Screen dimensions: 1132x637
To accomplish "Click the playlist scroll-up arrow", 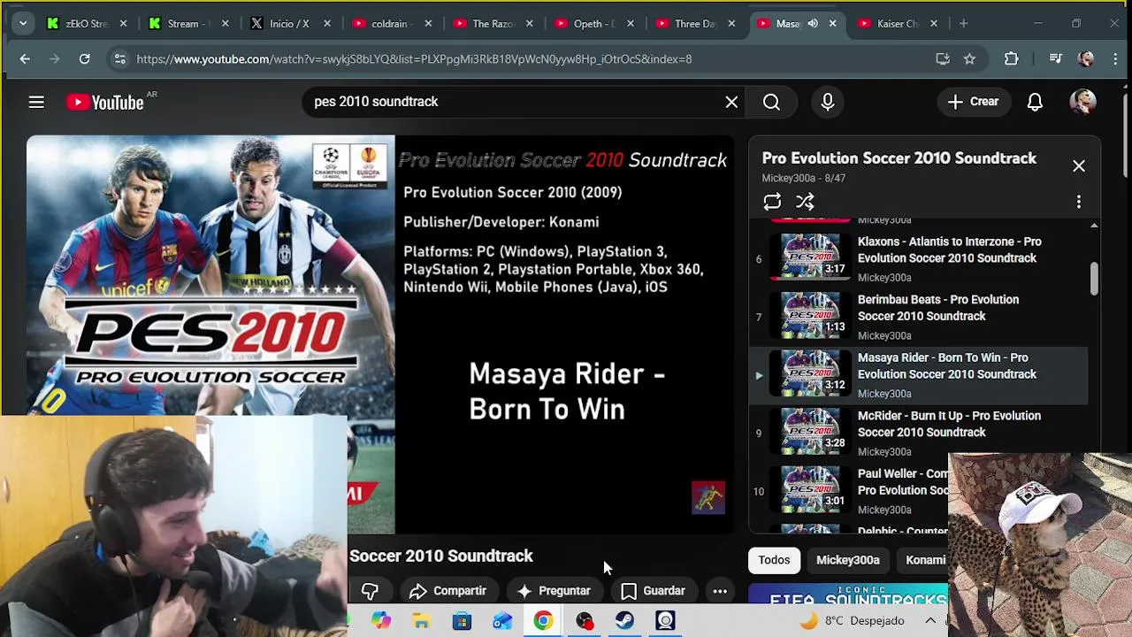I will click(1094, 226).
